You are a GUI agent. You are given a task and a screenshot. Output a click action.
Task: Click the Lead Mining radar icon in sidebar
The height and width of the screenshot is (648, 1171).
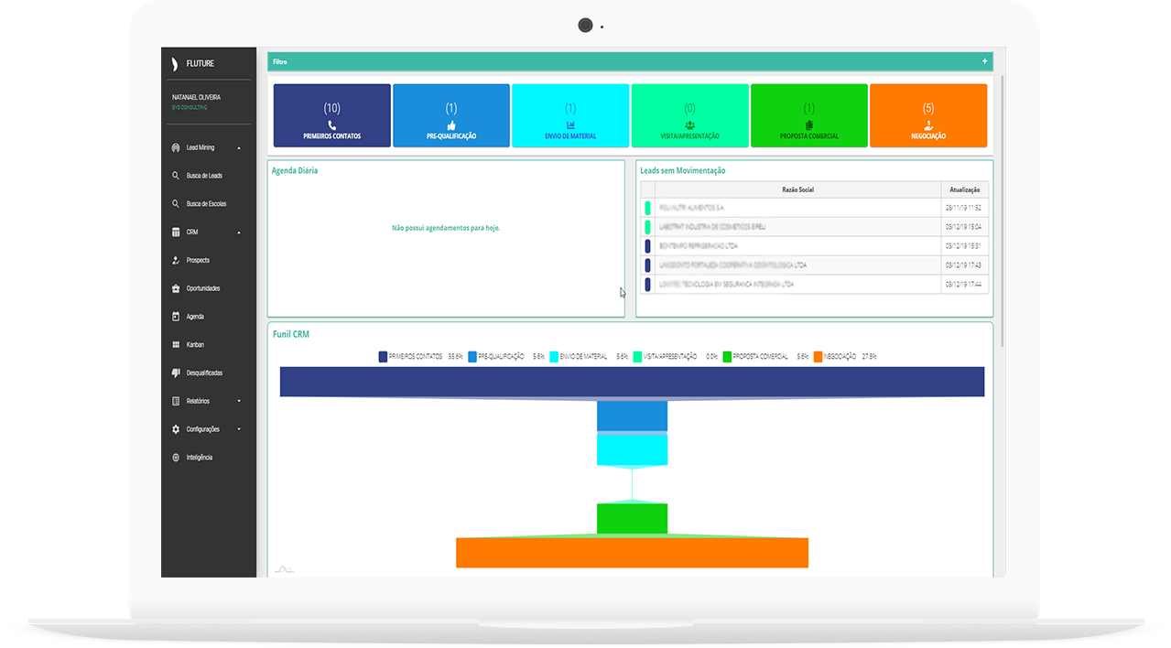pos(176,147)
